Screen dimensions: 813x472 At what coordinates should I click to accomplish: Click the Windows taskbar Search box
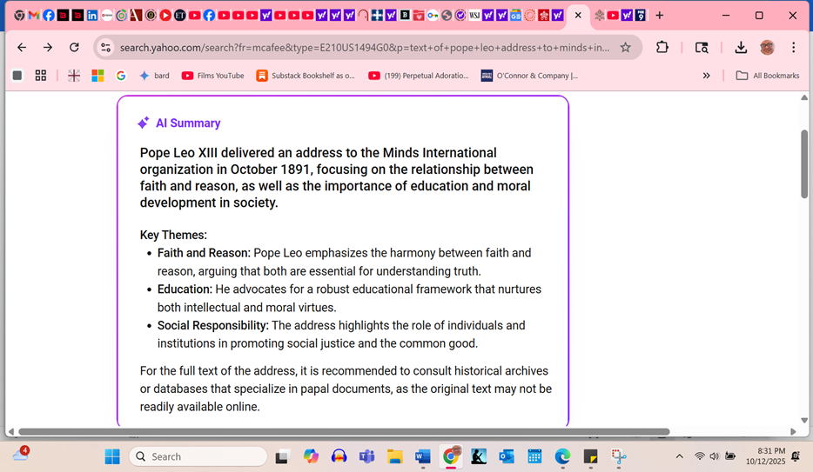pyautogui.click(x=198, y=456)
